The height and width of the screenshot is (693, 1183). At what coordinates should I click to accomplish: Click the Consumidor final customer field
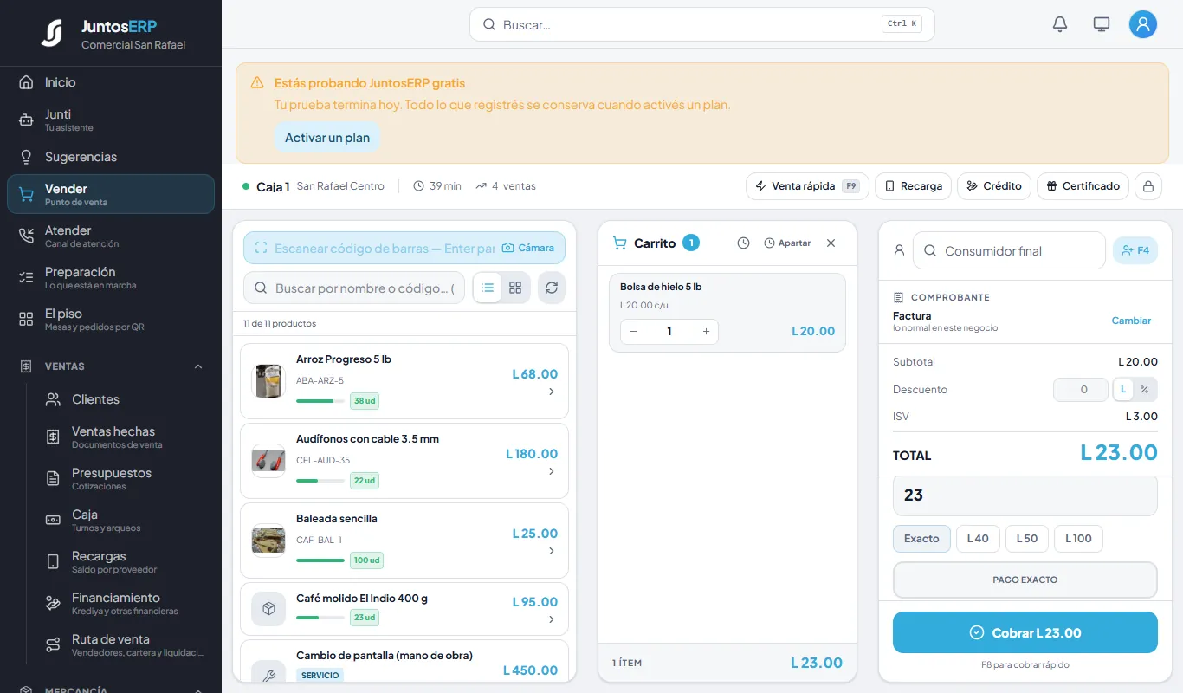coord(1009,250)
